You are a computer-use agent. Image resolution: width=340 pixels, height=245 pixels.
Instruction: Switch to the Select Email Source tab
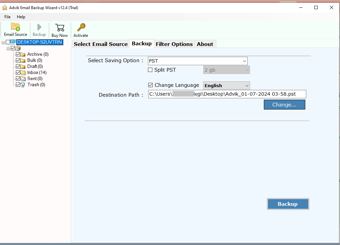pyautogui.click(x=101, y=44)
